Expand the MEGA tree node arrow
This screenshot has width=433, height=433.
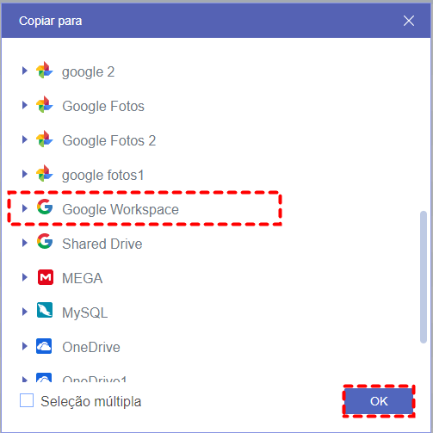pos(25,277)
